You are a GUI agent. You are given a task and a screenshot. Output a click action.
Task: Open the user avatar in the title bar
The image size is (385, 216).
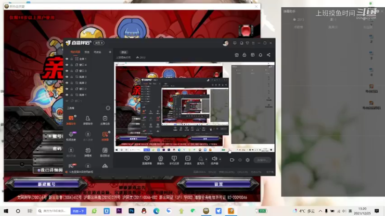[x=225, y=43]
